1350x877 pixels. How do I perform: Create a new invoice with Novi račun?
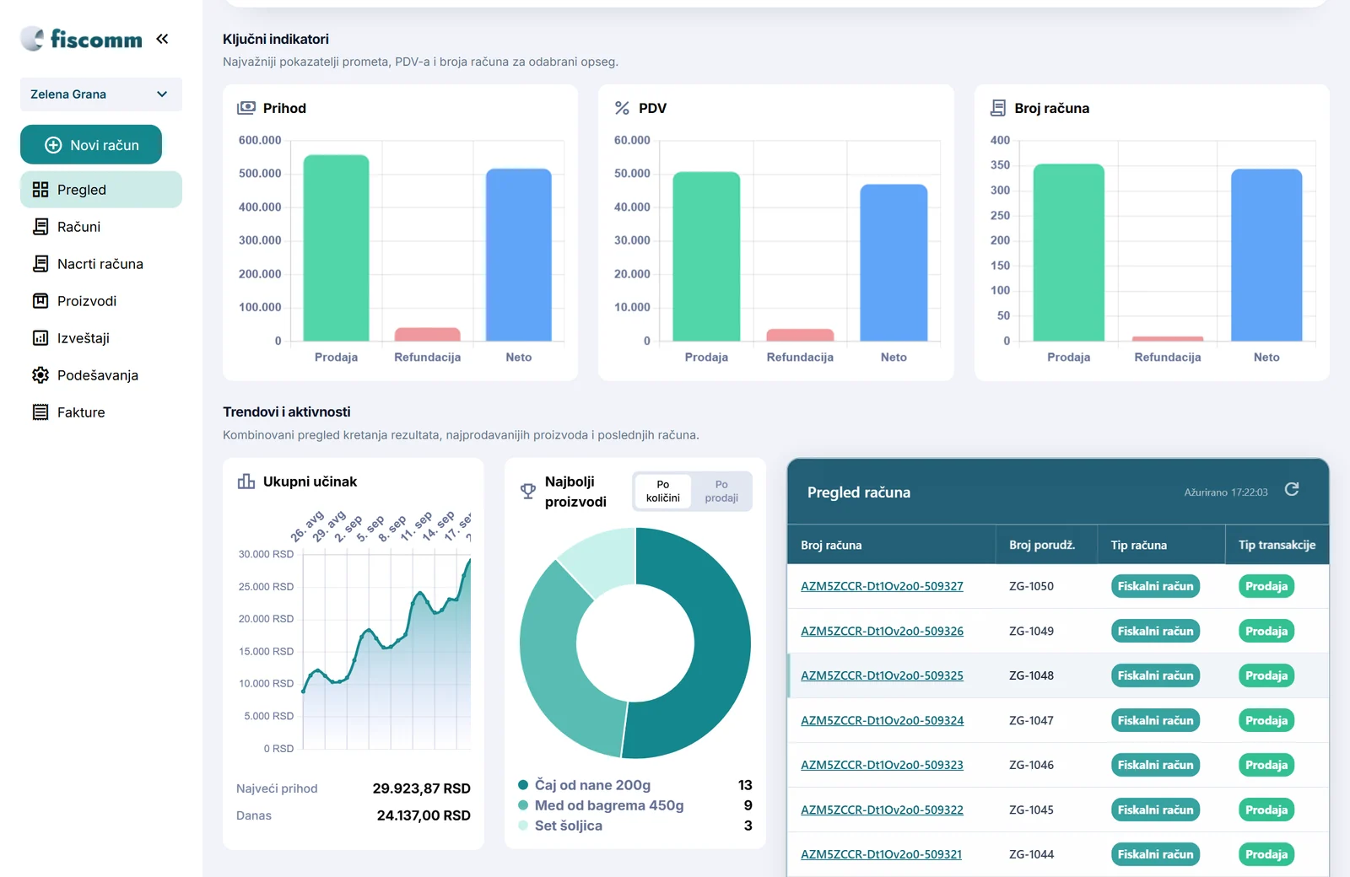[91, 145]
